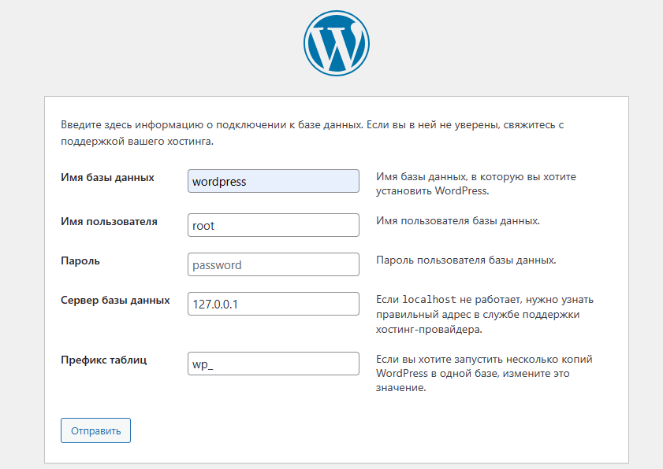Click the table prefix field showing wp_
Image resolution: width=663 pixels, height=469 pixels.
pyautogui.click(x=273, y=364)
